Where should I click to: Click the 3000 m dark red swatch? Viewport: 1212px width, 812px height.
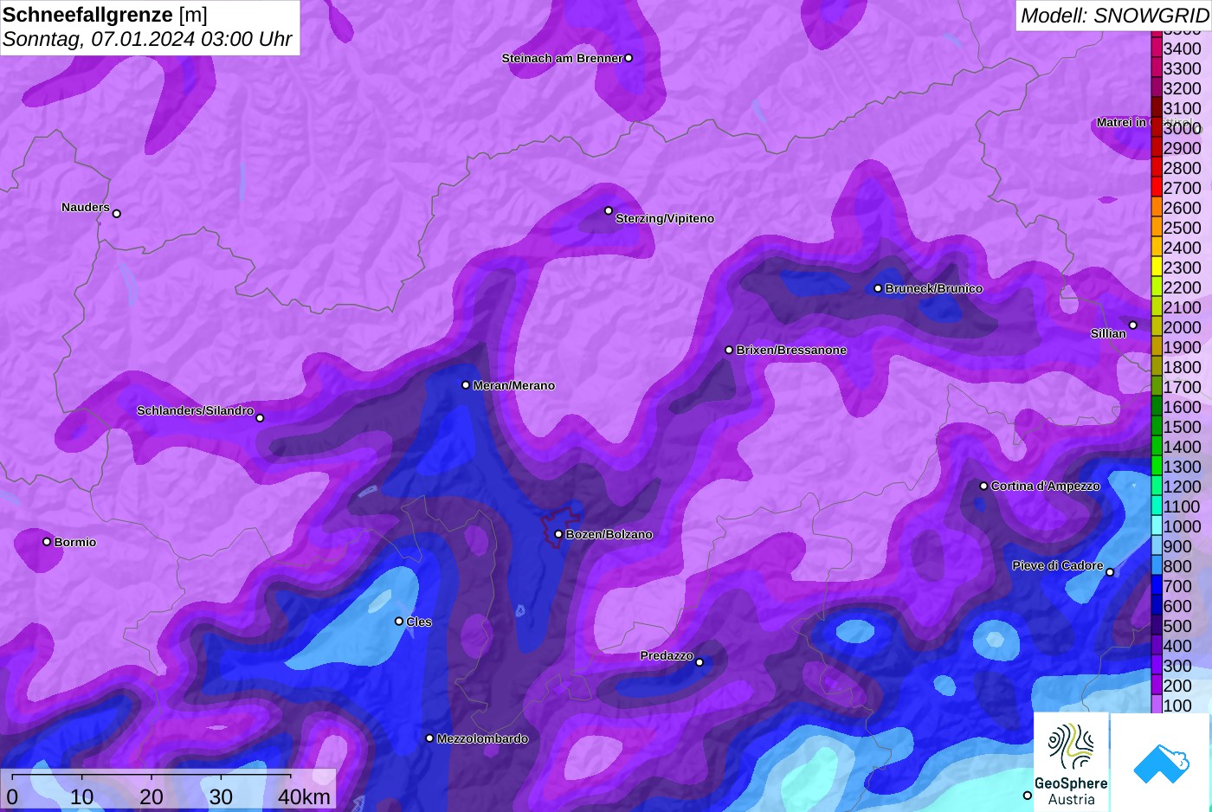pos(1157,127)
